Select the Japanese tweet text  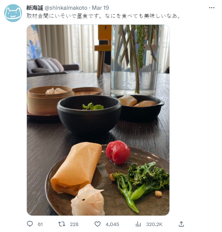[104, 16]
